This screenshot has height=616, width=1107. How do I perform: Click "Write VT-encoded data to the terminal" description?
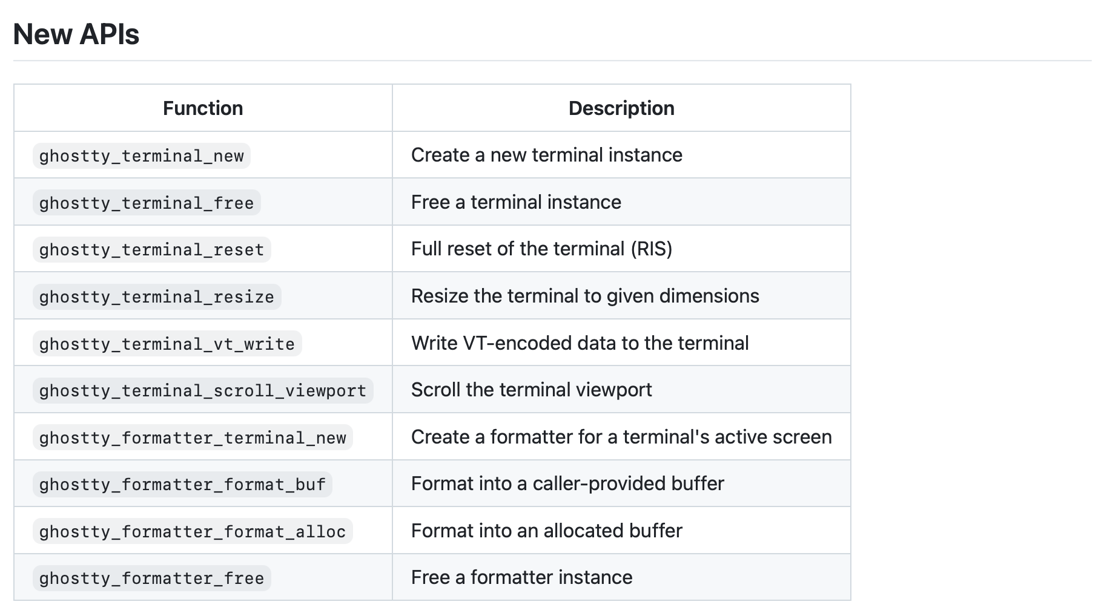[x=580, y=343]
